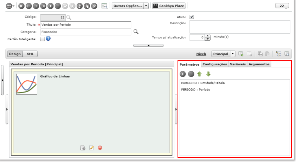Go to the last record
This screenshot has height=162, width=296.
tap(43, 6)
